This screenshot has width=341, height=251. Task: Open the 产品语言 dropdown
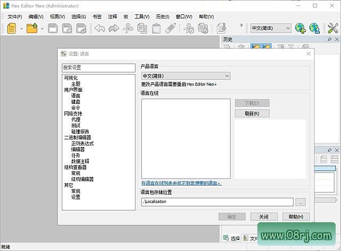pyautogui.click(x=186, y=76)
